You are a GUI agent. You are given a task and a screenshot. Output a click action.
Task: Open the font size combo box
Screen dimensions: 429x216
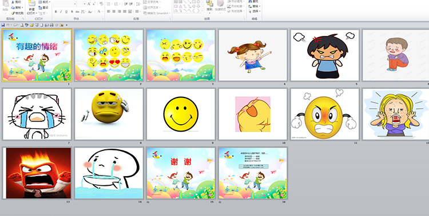tap(82, 4)
